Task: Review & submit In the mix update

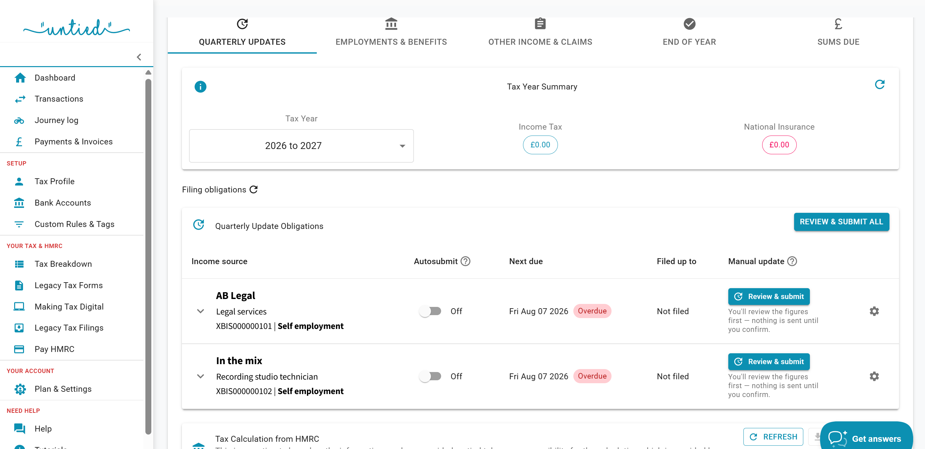Action: (768, 362)
